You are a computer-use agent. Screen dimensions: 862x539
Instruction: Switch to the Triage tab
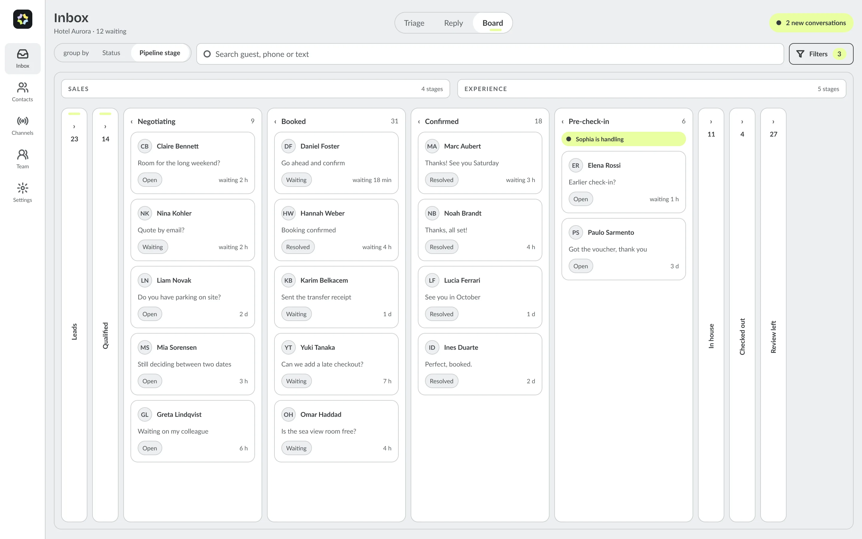click(414, 23)
